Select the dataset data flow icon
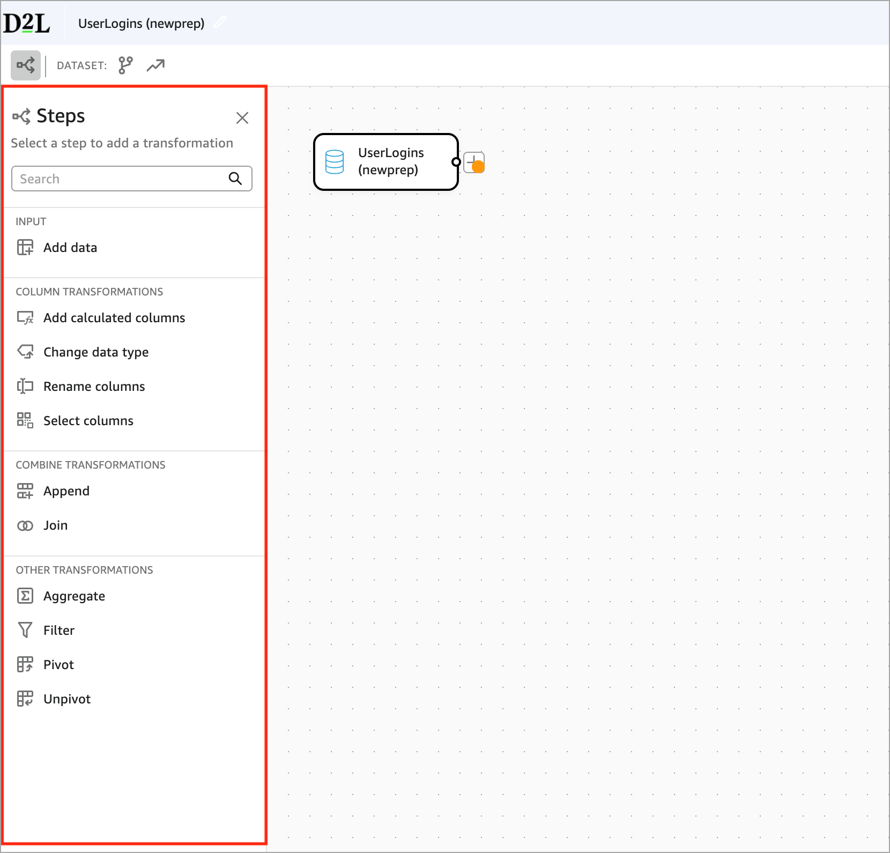The height and width of the screenshot is (853, 890). coord(124,65)
